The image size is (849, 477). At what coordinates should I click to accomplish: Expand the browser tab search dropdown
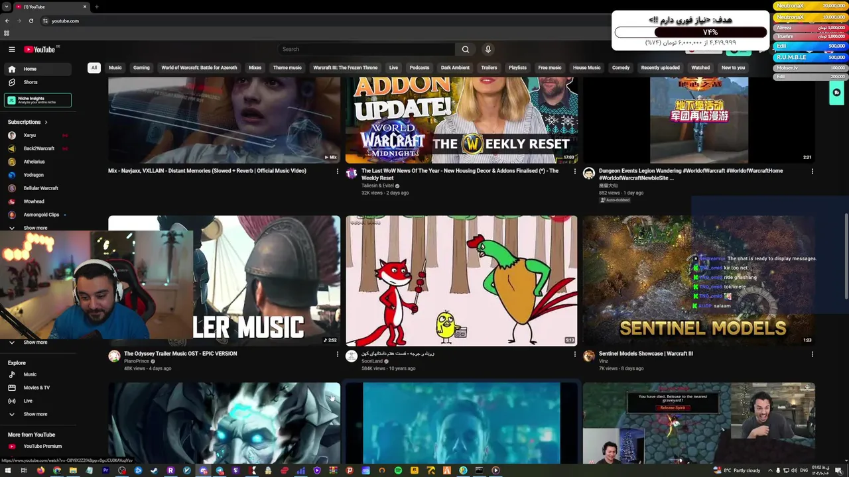point(7,7)
